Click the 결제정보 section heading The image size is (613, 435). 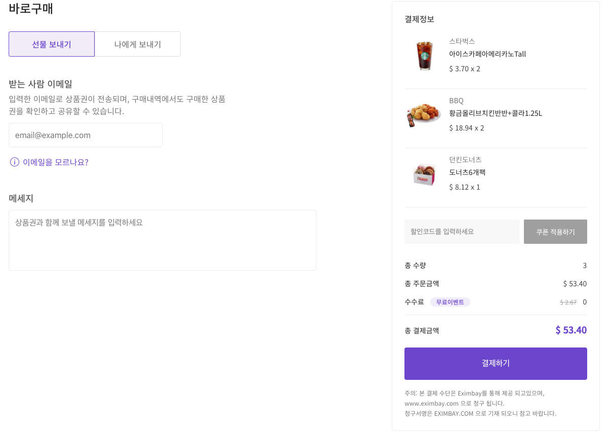pyautogui.click(x=419, y=19)
